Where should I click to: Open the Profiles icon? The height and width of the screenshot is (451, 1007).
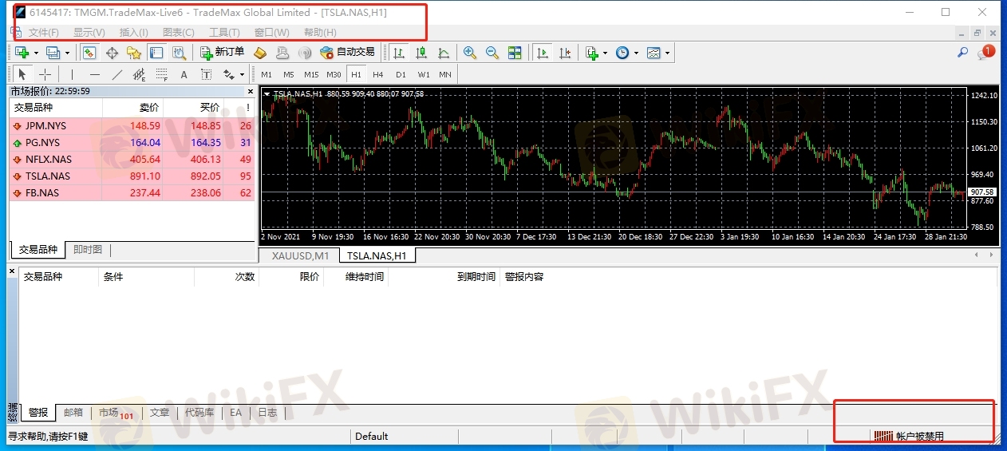tap(53, 53)
